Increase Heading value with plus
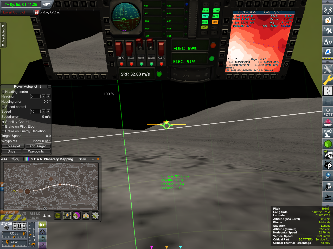This screenshot has width=333, height=249. tap(48, 96)
